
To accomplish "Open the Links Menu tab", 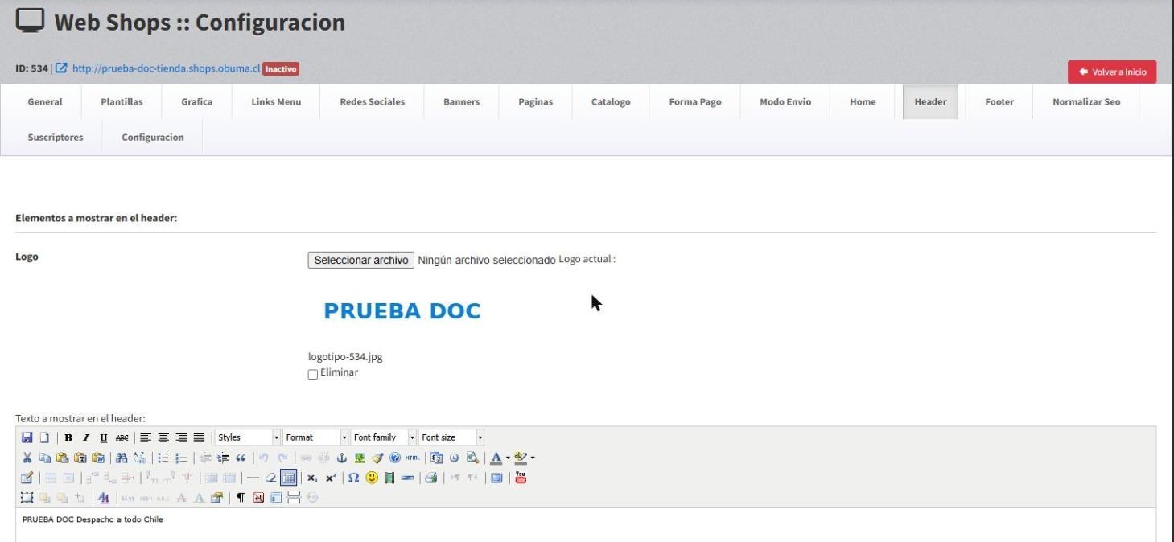I will point(276,102).
